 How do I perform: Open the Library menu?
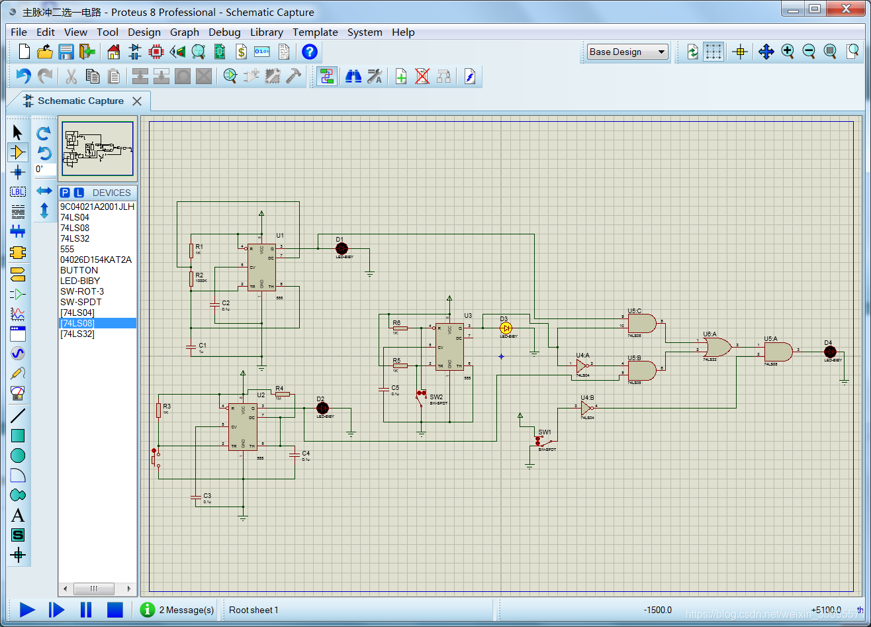267,32
